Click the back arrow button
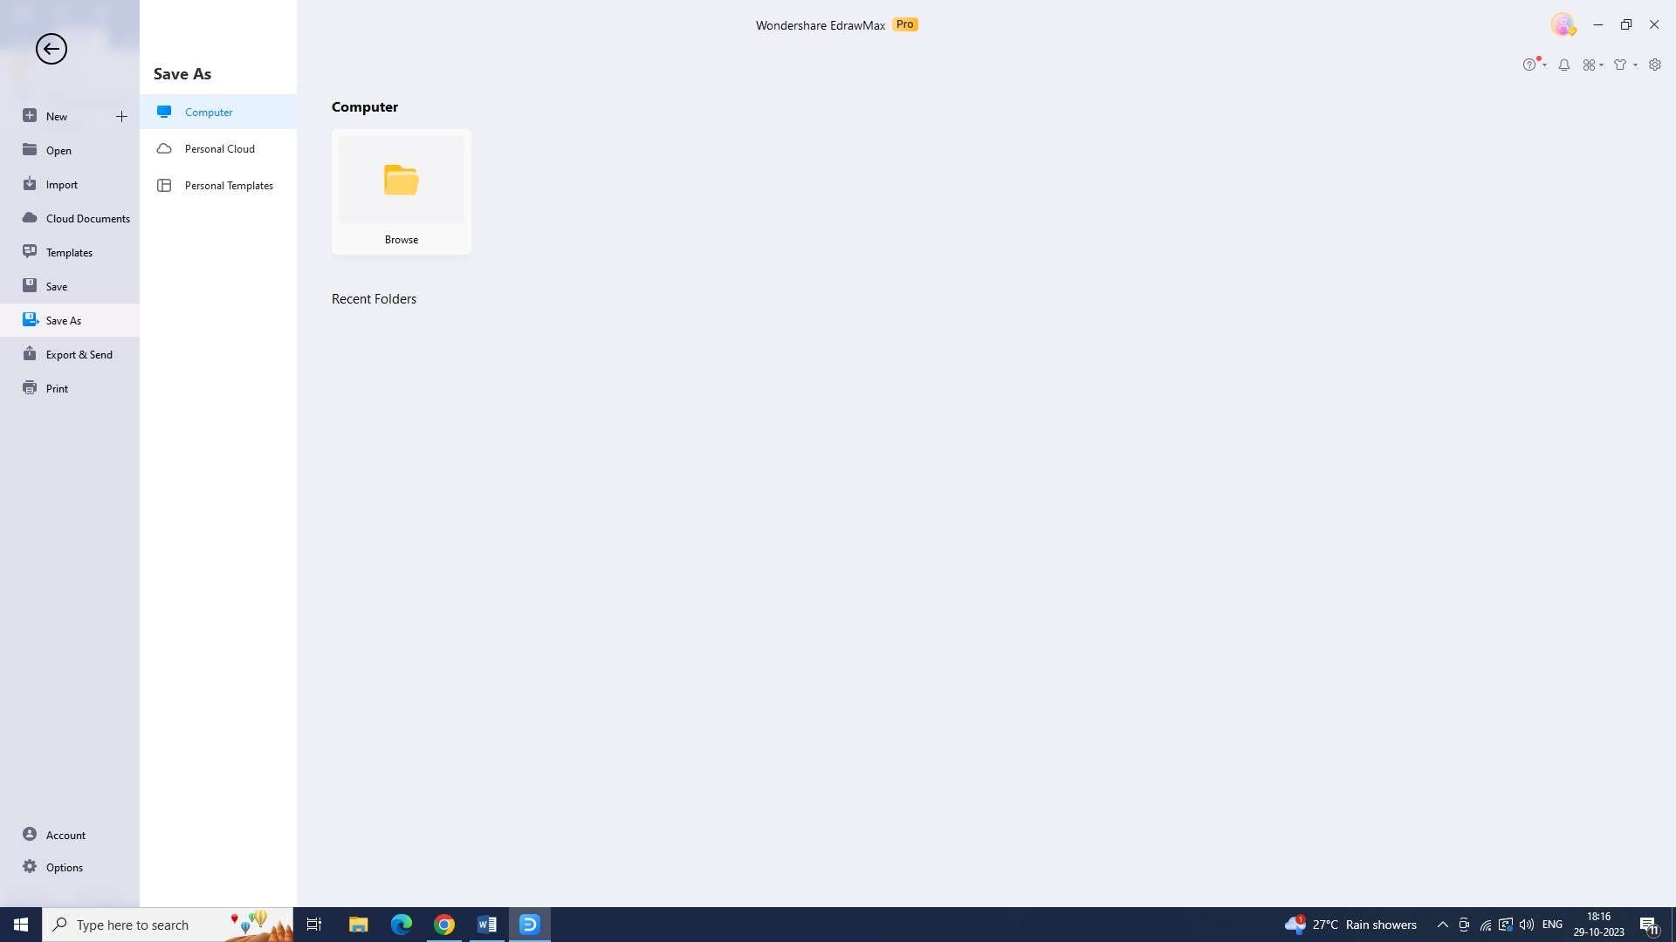 (51, 48)
